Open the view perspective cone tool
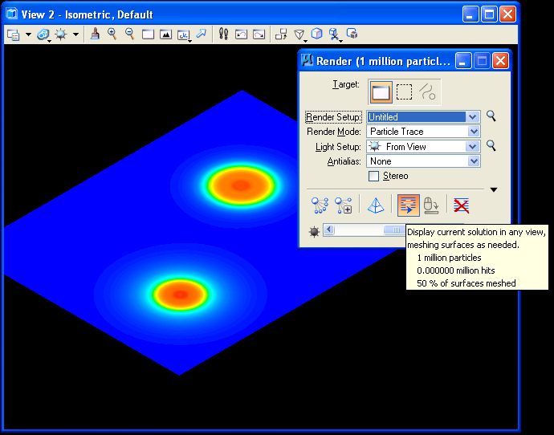 (x=299, y=35)
